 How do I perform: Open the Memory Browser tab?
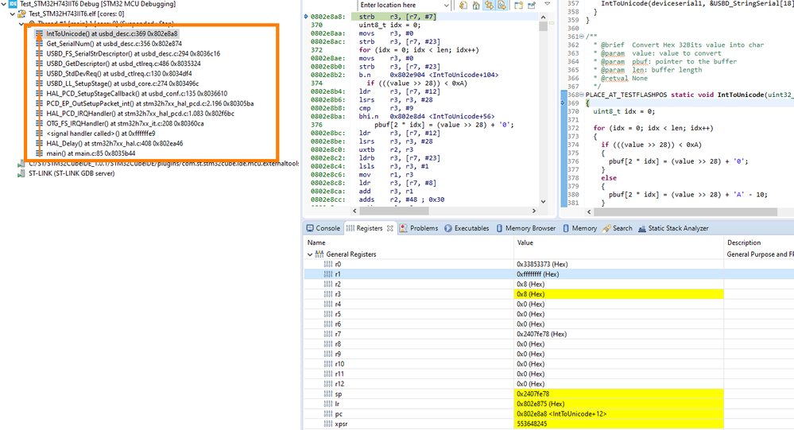[531, 228]
